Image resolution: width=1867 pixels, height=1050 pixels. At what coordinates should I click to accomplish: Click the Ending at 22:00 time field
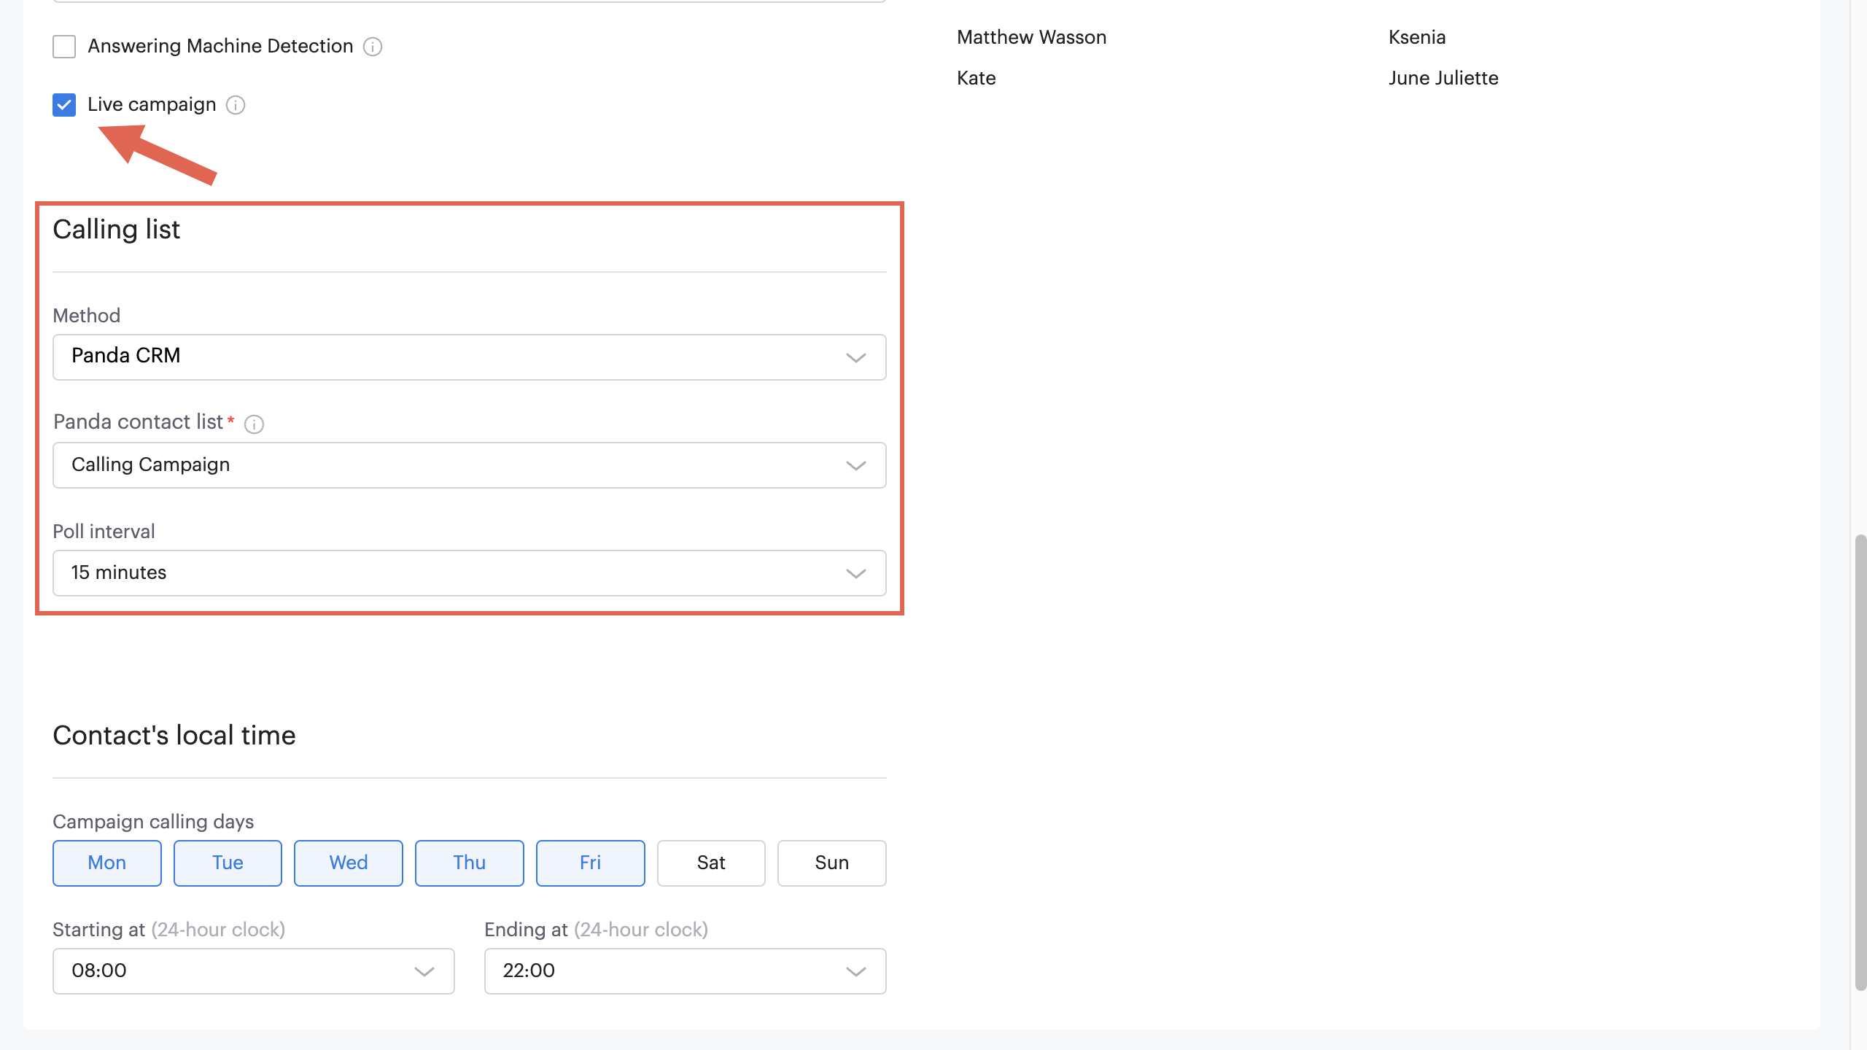coord(685,971)
